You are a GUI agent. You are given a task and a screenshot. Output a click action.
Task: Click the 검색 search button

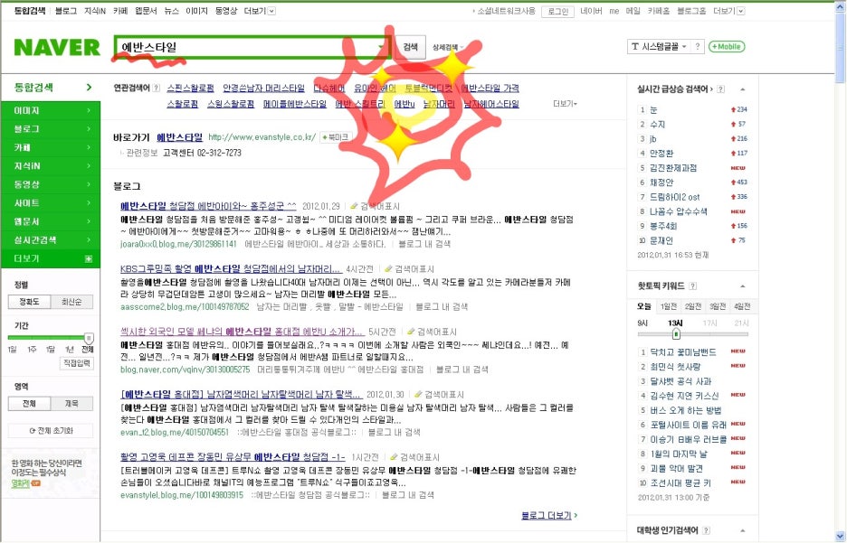411,47
